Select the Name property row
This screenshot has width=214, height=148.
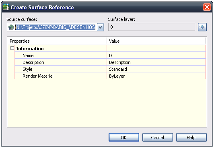[x=110, y=55]
